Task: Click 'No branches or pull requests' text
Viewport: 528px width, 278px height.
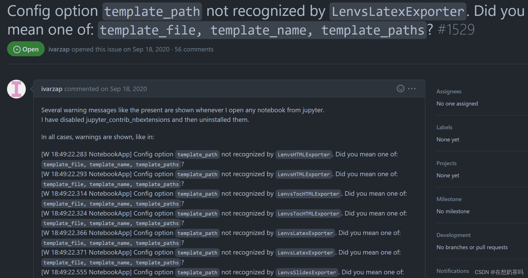Action: 472,247
